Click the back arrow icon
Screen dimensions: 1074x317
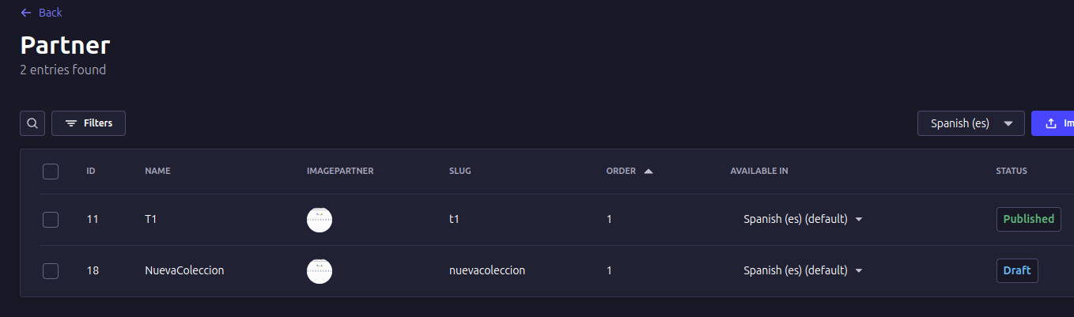(x=26, y=13)
